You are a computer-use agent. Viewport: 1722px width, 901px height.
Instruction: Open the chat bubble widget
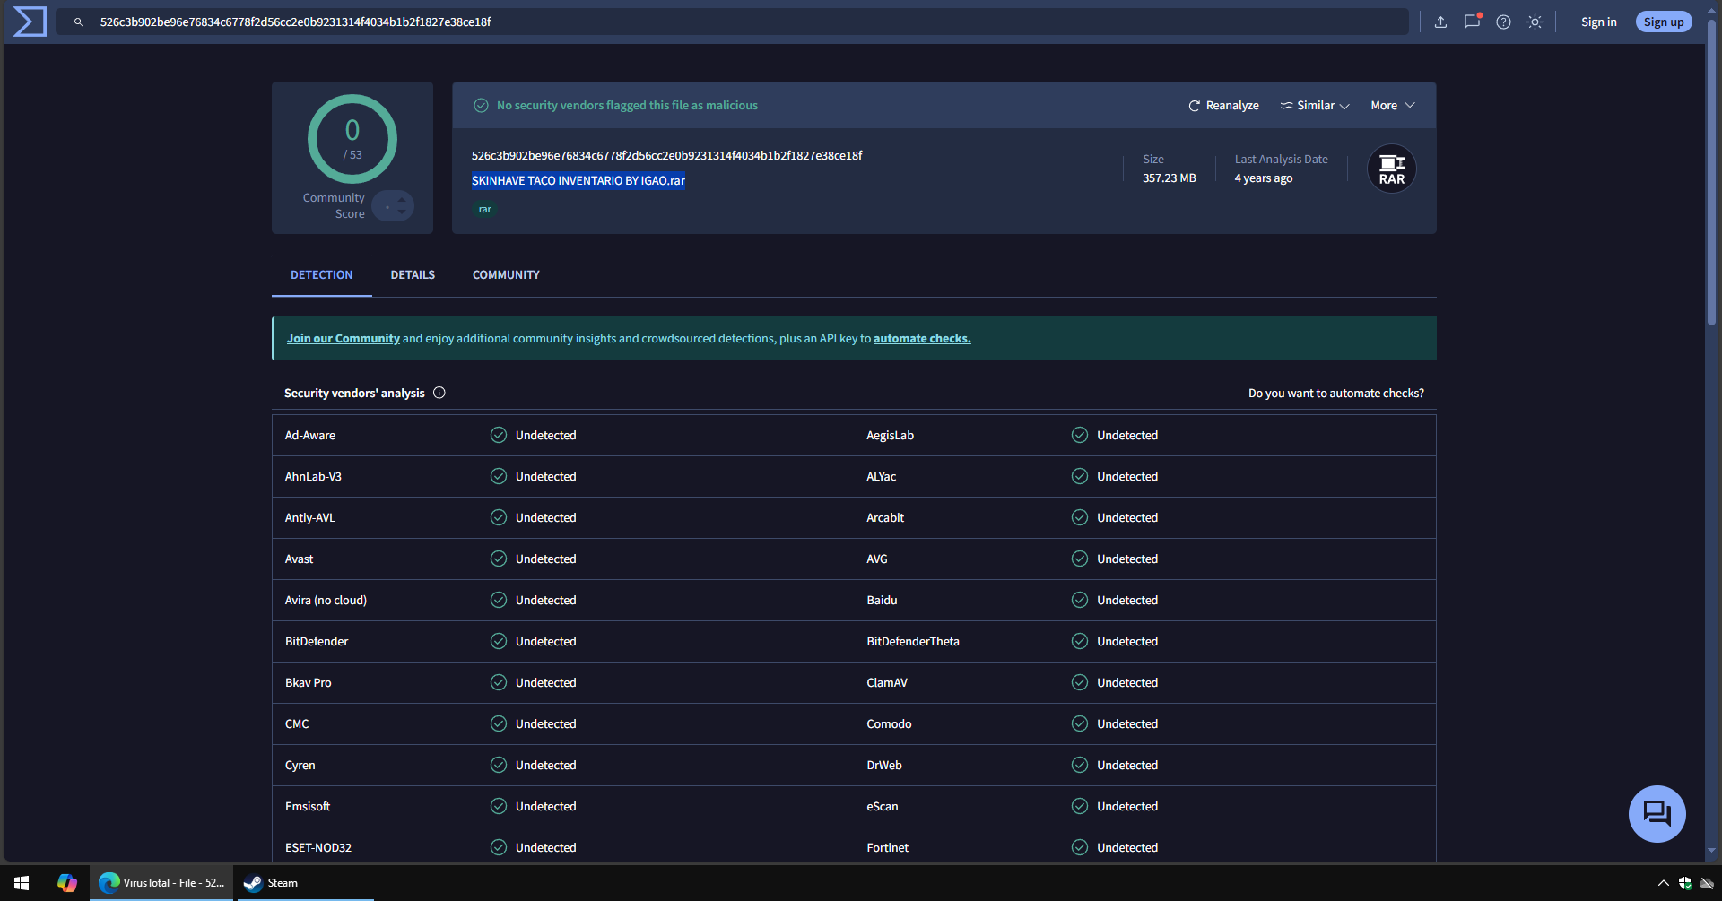pyautogui.click(x=1657, y=813)
